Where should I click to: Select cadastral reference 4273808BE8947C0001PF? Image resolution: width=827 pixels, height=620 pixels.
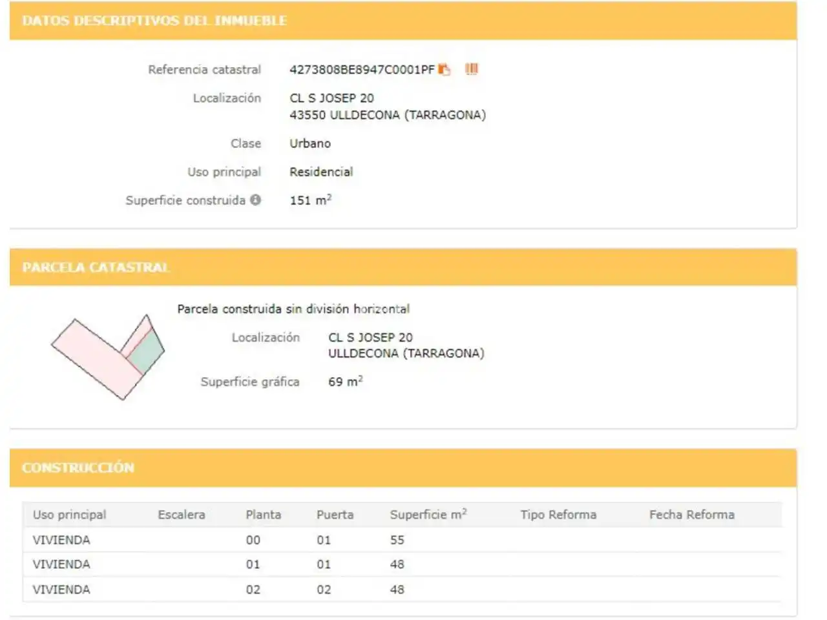coord(362,70)
